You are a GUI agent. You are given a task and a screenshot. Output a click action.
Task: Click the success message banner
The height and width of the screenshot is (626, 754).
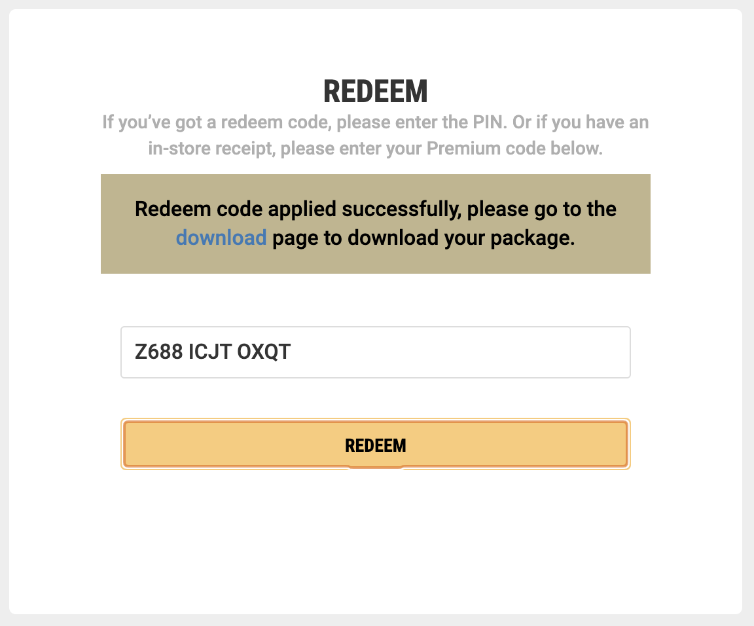coord(376,224)
